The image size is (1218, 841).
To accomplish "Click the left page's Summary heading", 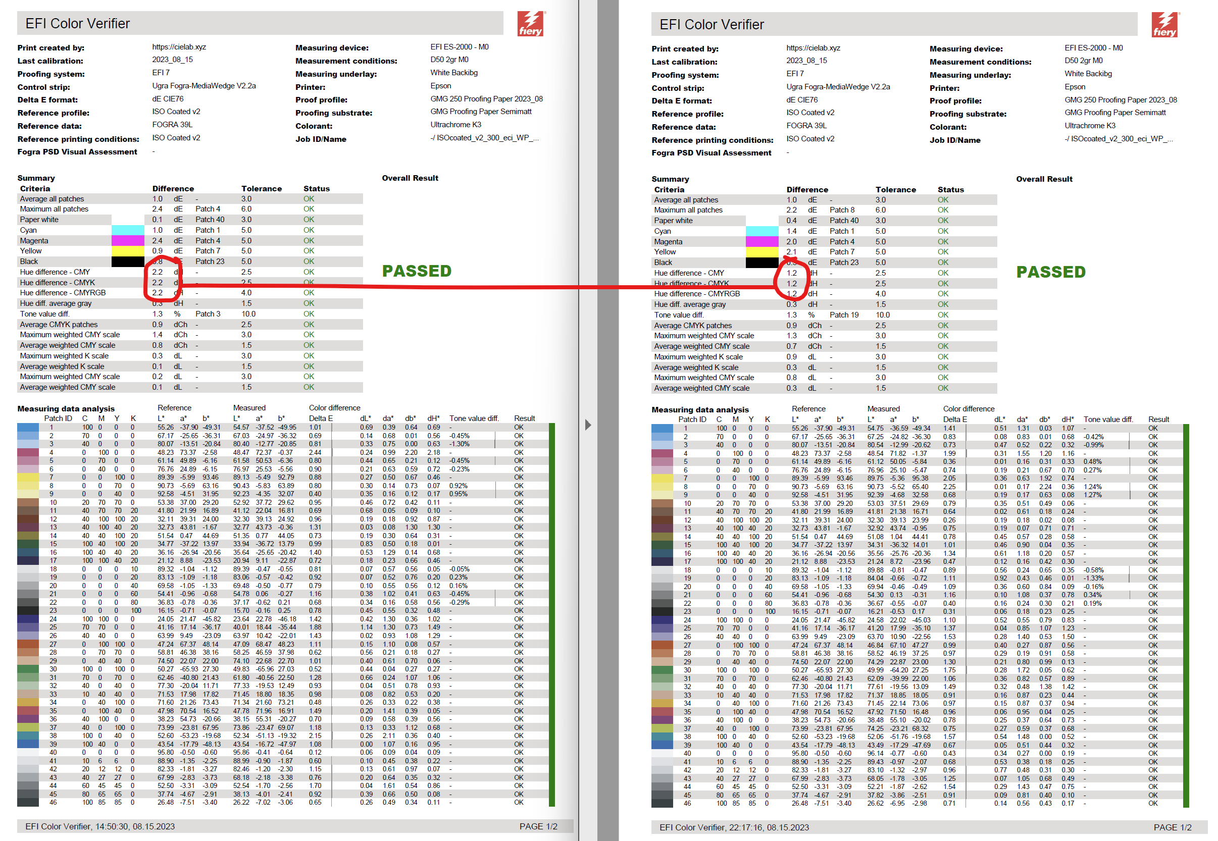I will coord(36,178).
